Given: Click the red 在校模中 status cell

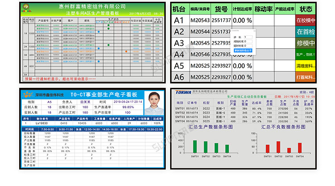Looking at the screenshot, I should coord(306,20).
